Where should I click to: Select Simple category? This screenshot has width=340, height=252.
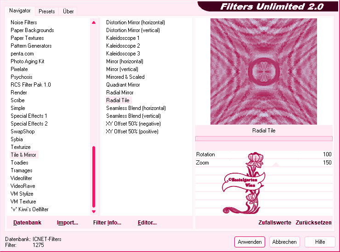[x=18, y=108]
